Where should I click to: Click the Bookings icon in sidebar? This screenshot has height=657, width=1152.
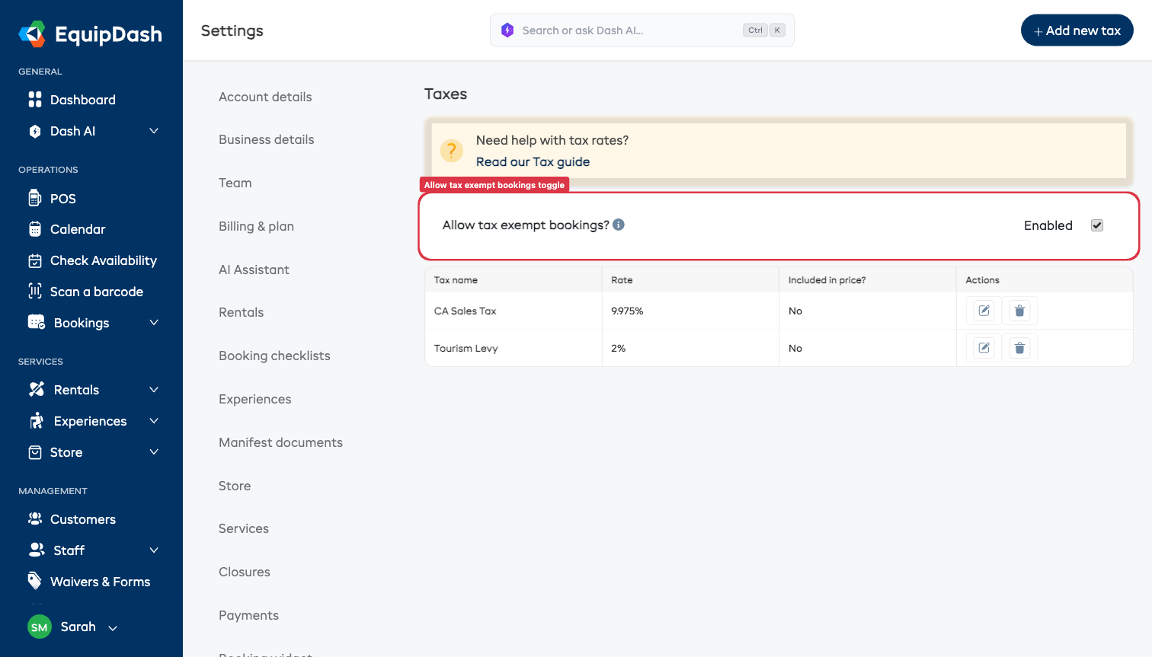pos(37,322)
